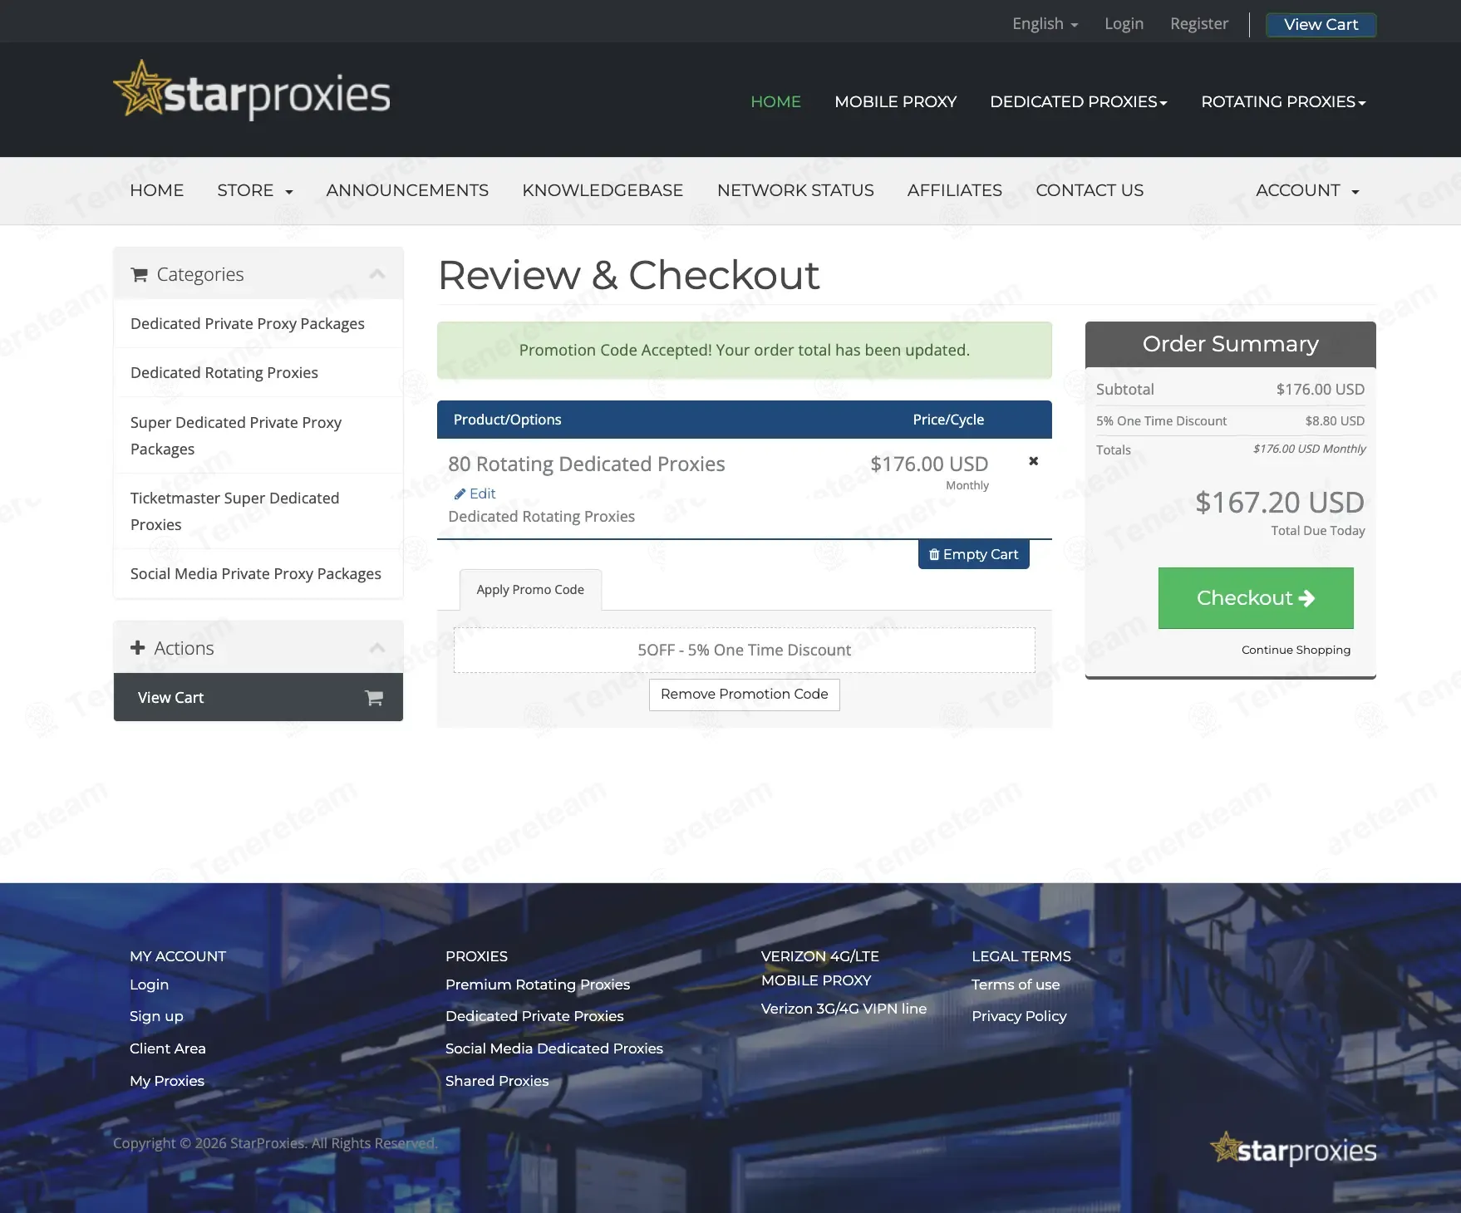This screenshot has width=1461, height=1213.
Task: Click the Empty Cart button
Action: 974,554
